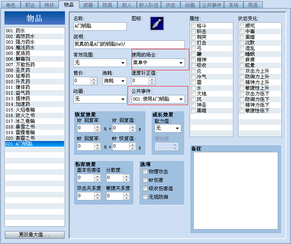This screenshot has width=291, height=244.
Task: Select item 003:强力药水 in list
Action: (35, 42)
